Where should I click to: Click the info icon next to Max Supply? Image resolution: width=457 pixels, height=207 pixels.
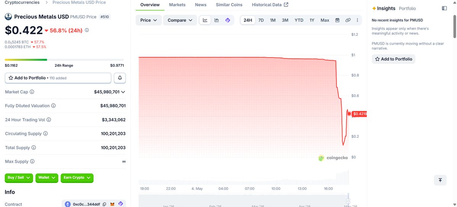click(x=32, y=161)
